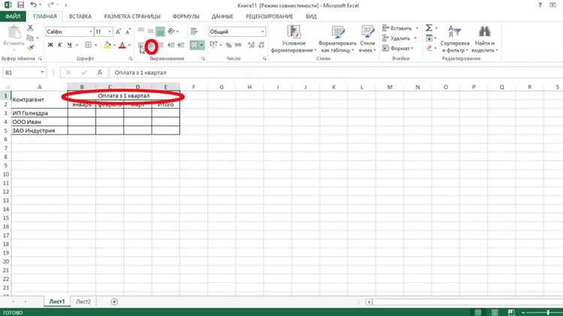
Task: Select the Format Painter brush icon
Action: click(31, 48)
